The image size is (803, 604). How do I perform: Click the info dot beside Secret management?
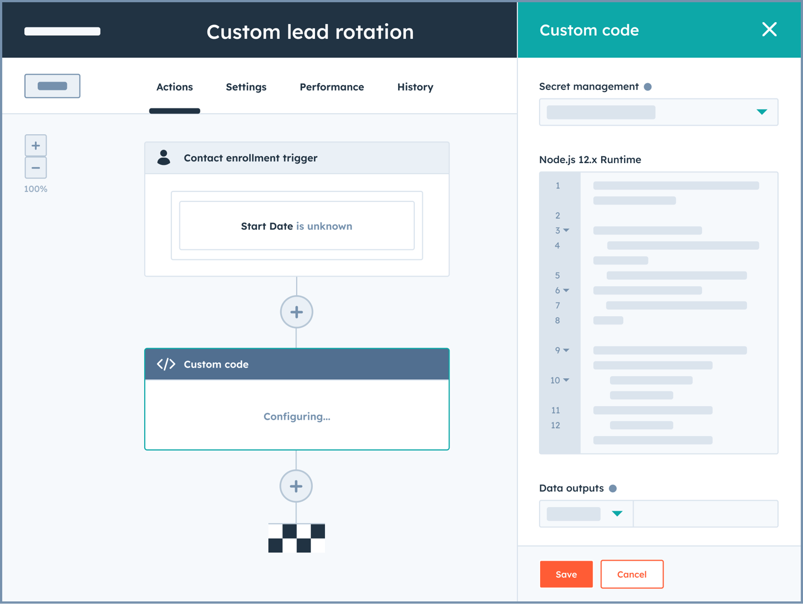648,86
